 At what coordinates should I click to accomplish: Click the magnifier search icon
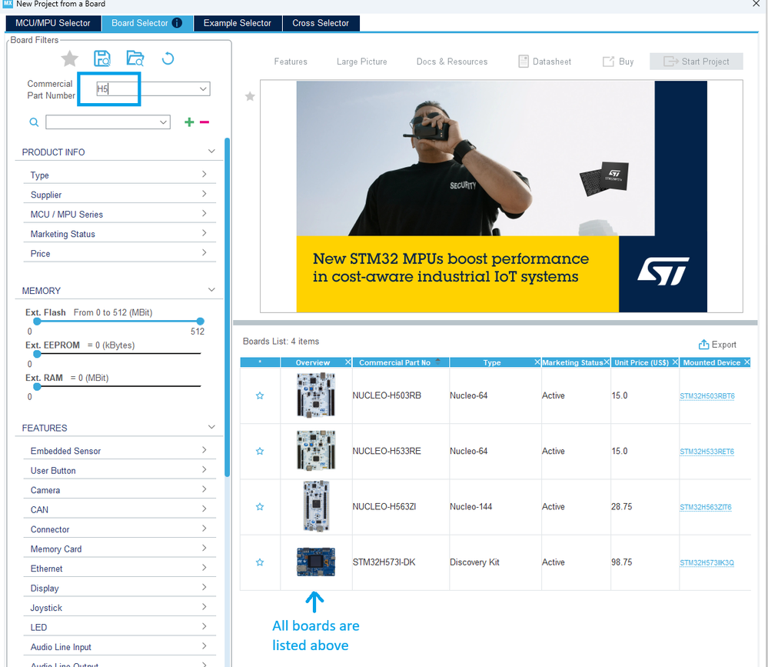(34, 122)
